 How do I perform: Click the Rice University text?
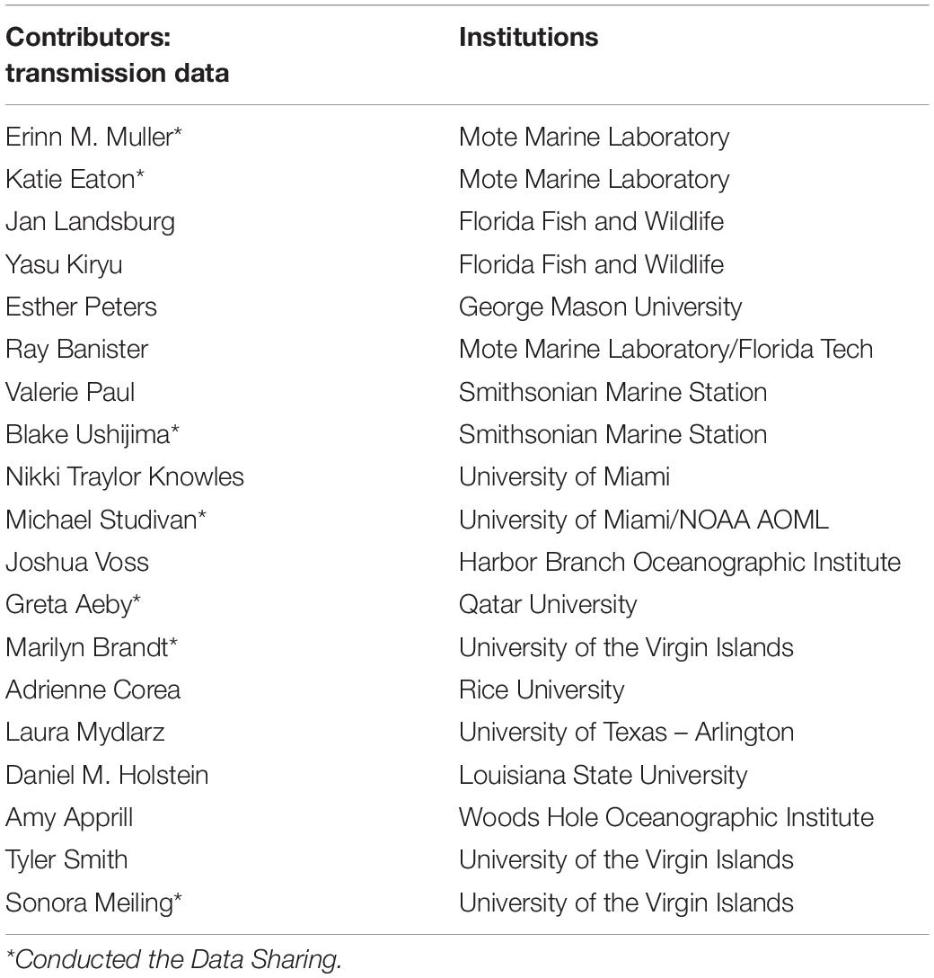click(x=542, y=690)
